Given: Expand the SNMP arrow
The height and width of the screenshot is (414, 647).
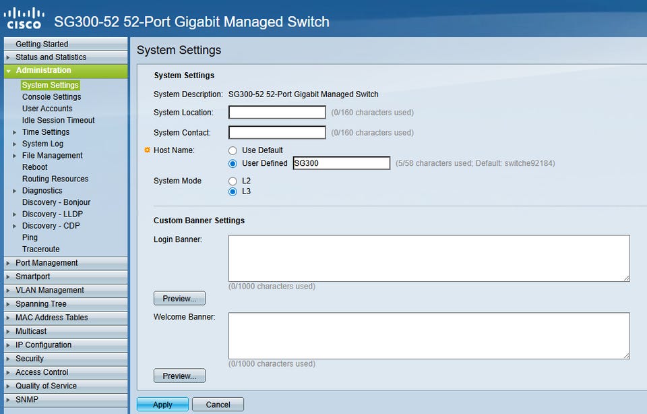Looking at the screenshot, I should (8, 400).
